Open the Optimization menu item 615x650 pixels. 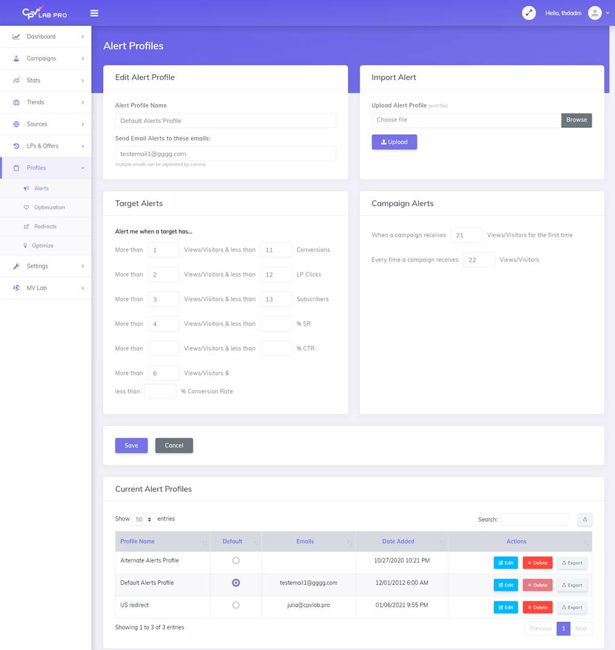coord(50,207)
